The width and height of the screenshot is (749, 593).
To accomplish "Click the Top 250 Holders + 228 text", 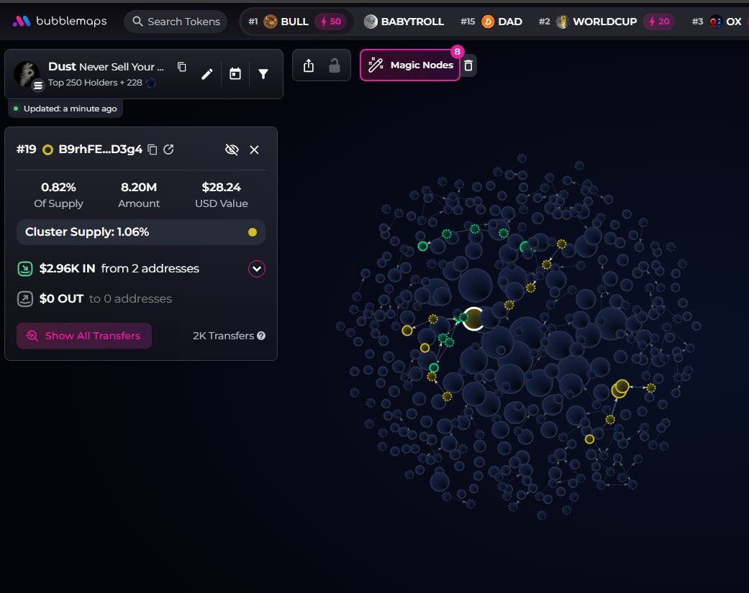I will pyautogui.click(x=95, y=83).
